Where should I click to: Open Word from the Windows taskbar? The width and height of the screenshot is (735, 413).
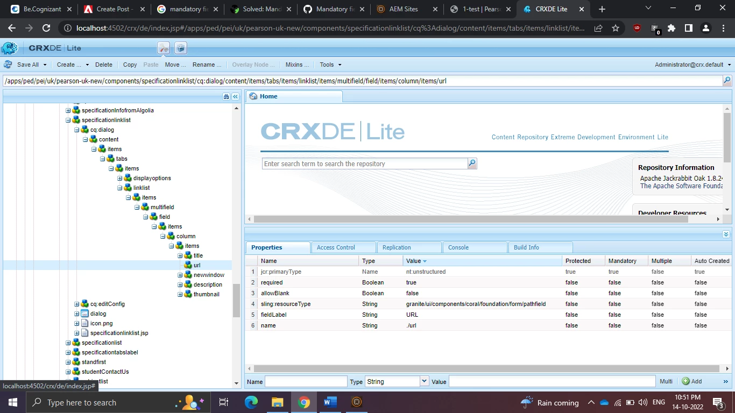pos(330,402)
